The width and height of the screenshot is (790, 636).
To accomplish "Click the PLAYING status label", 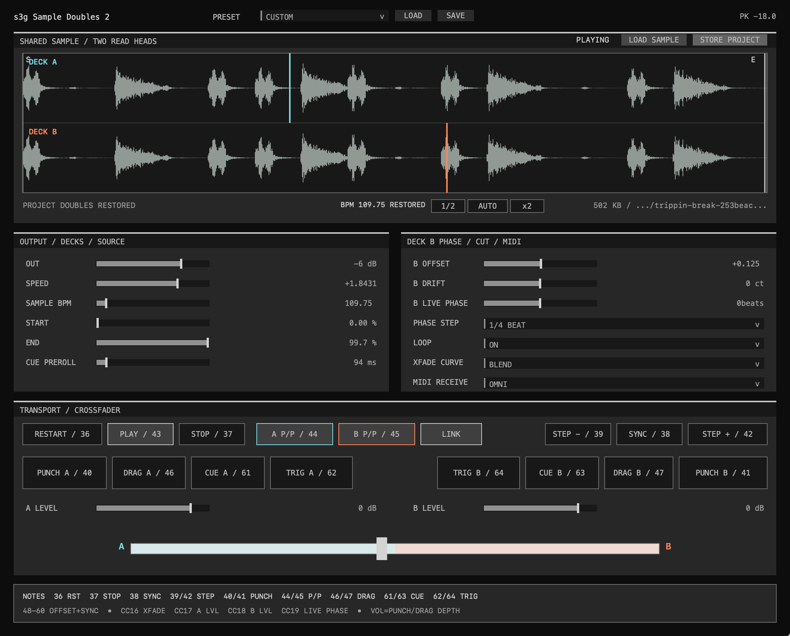I will pyautogui.click(x=592, y=40).
